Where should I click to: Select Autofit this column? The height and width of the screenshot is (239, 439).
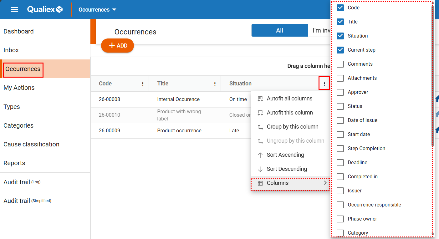point(289,113)
